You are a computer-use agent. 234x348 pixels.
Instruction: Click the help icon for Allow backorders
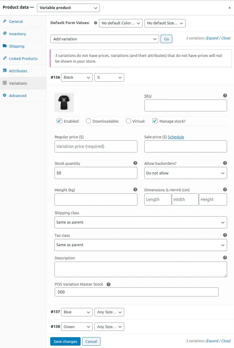(x=225, y=163)
